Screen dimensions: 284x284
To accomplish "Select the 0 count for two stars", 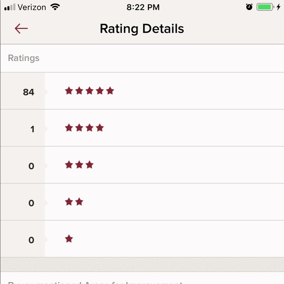I will [31, 203].
